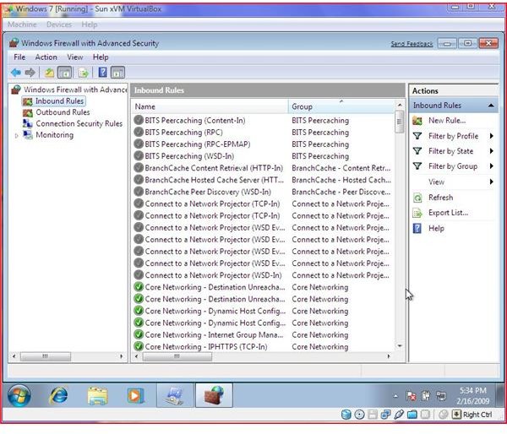The width and height of the screenshot is (507, 434).
Task: Click the Send Feedback link
Action: pos(412,44)
